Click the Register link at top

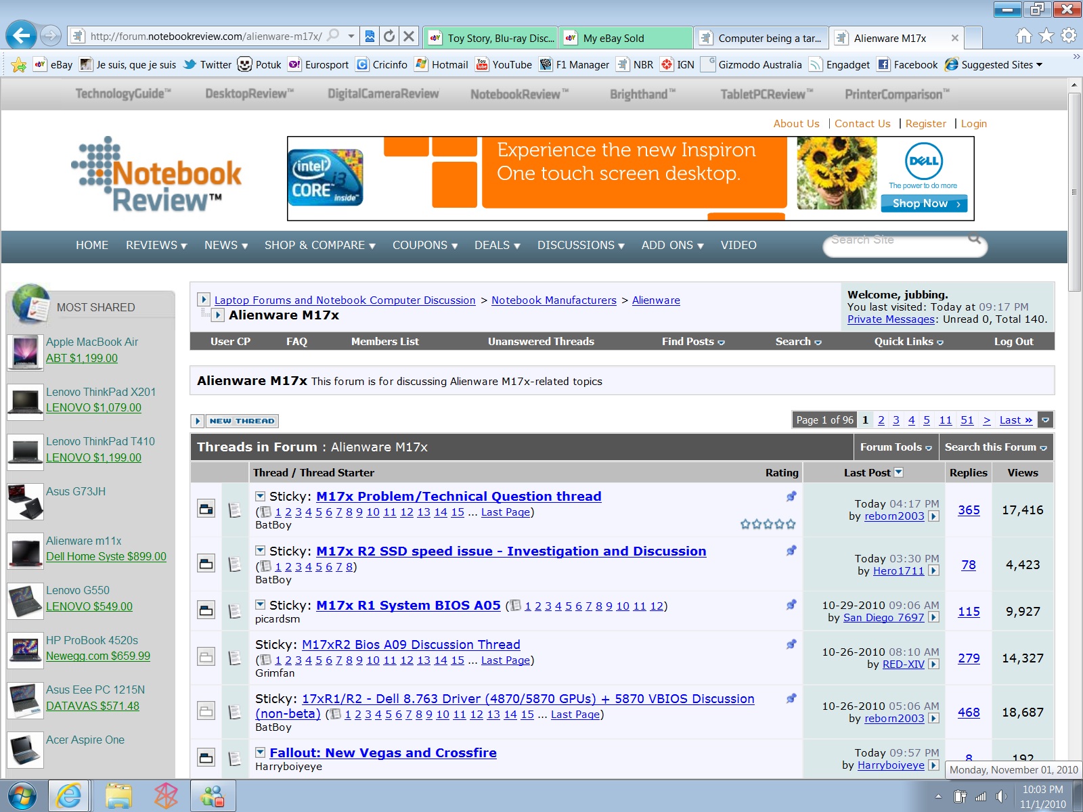925,124
